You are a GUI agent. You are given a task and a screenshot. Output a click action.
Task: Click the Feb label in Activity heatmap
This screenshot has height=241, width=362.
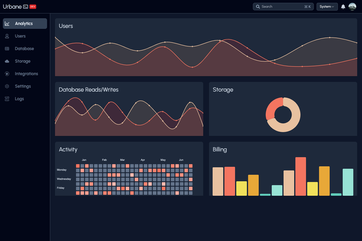coord(105,160)
